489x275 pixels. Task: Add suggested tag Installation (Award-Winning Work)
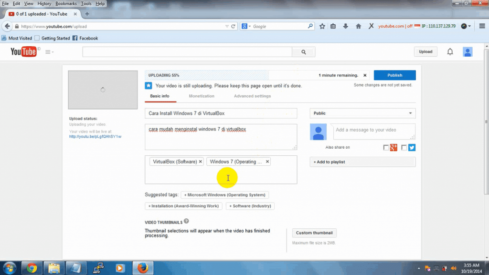pyautogui.click(x=183, y=206)
